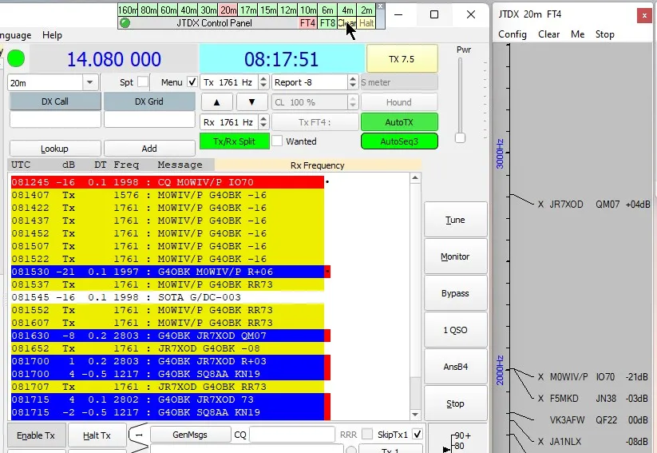Click the DX Call button
The width and height of the screenshot is (657, 453).
click(55, 101)
